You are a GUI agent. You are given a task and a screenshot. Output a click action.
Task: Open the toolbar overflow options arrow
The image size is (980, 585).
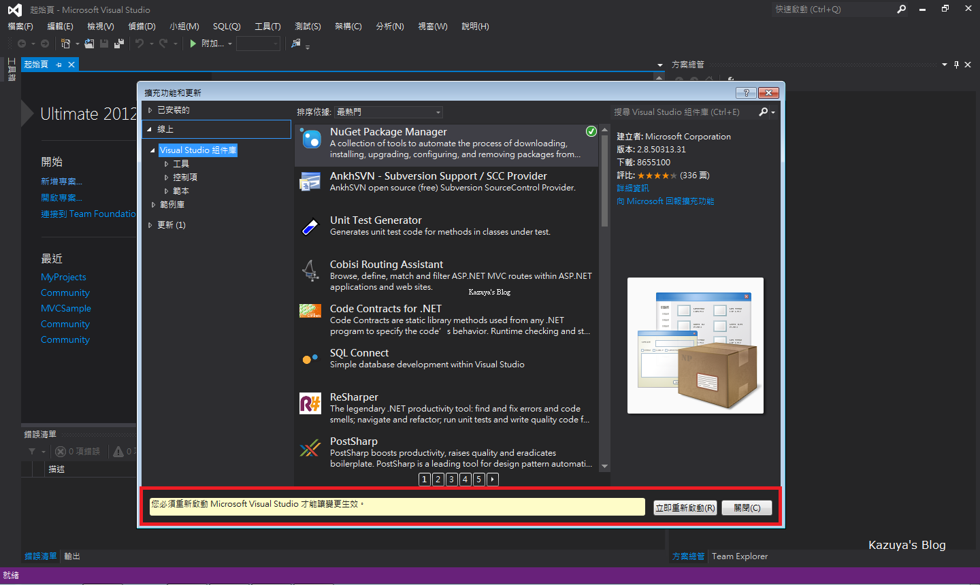coord(308,46)
